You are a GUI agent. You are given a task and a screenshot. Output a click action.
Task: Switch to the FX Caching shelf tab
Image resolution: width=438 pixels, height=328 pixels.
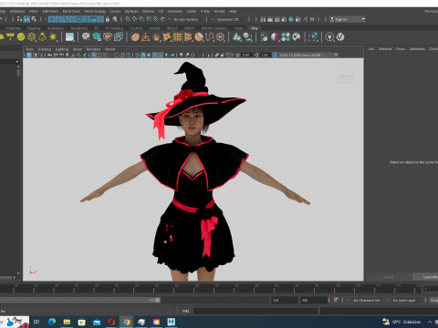[x=114, y=28]
